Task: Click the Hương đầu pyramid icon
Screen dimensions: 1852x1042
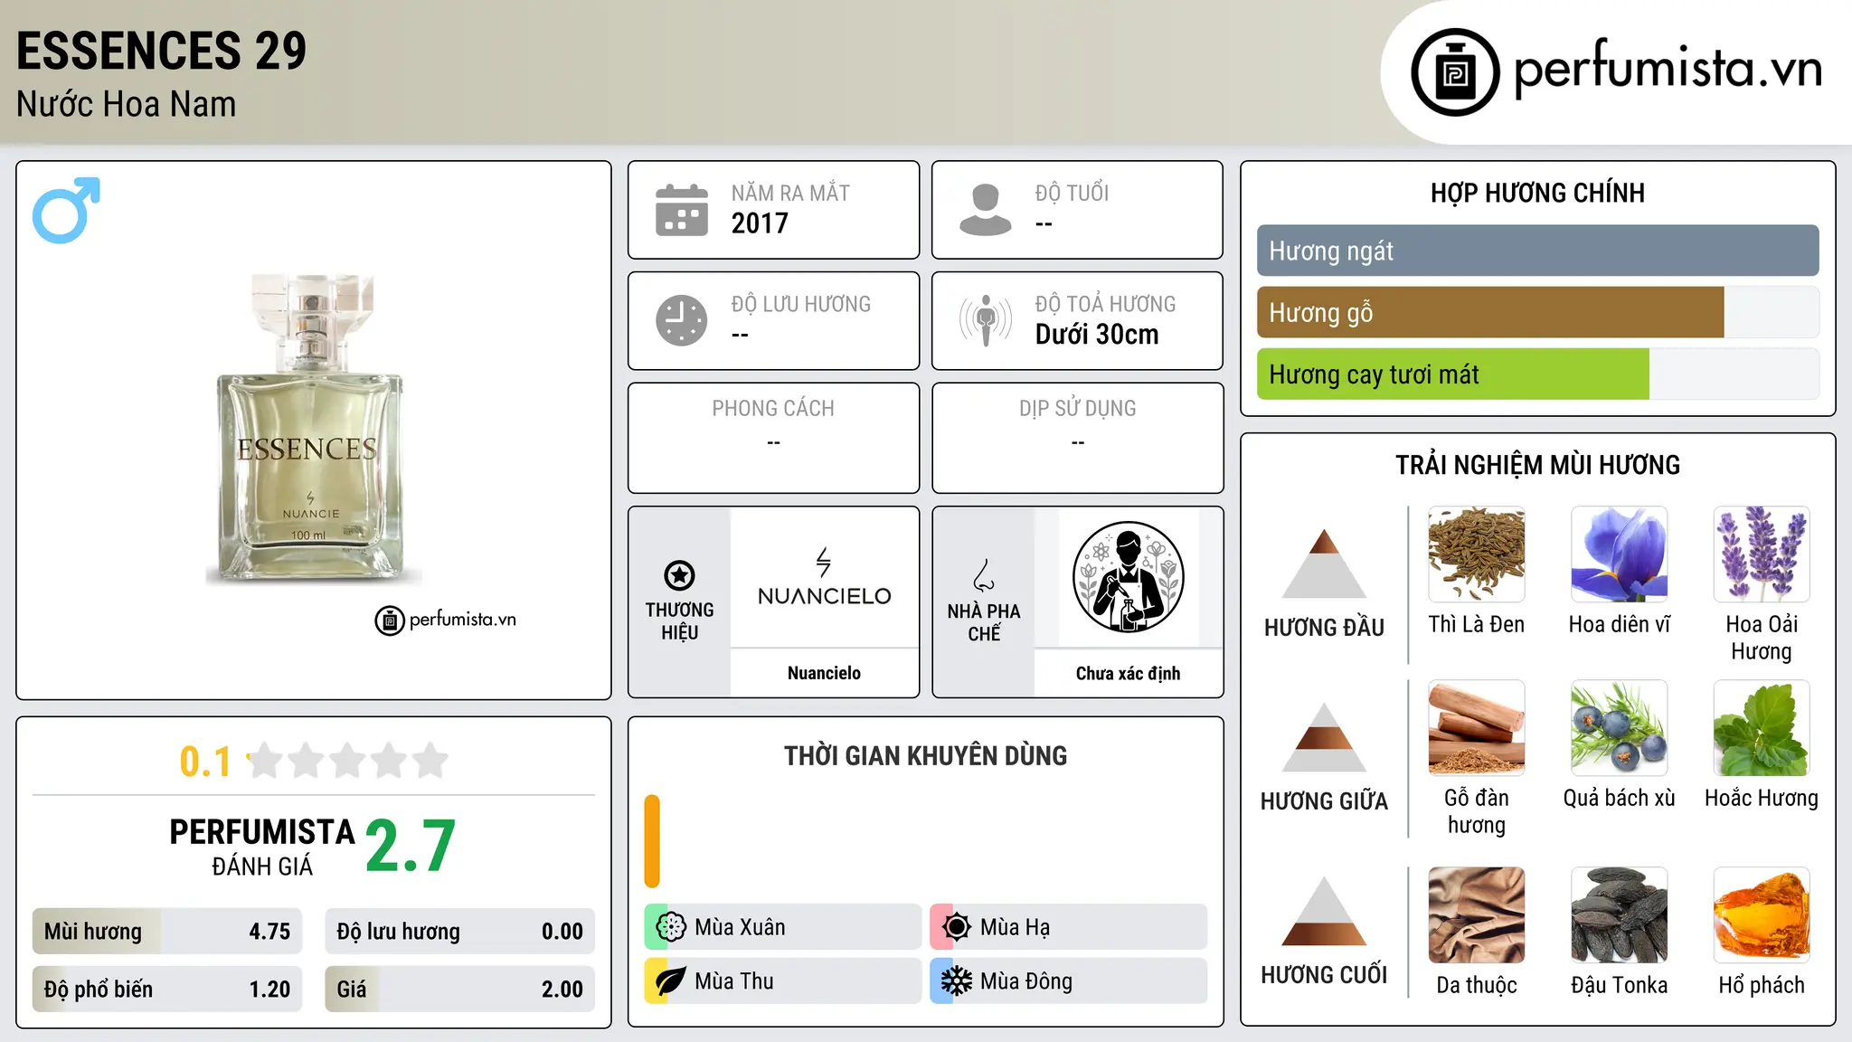Action: (x=1324, y=564)
